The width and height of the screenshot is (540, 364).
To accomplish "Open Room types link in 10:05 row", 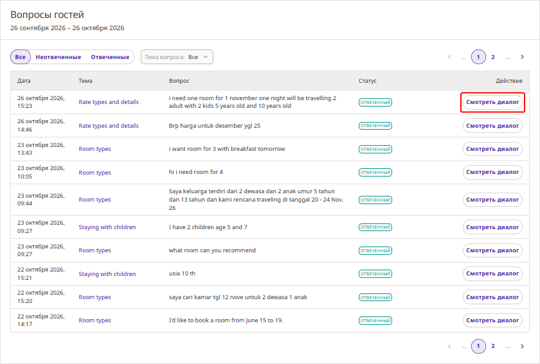I will (x=94, y=173).
